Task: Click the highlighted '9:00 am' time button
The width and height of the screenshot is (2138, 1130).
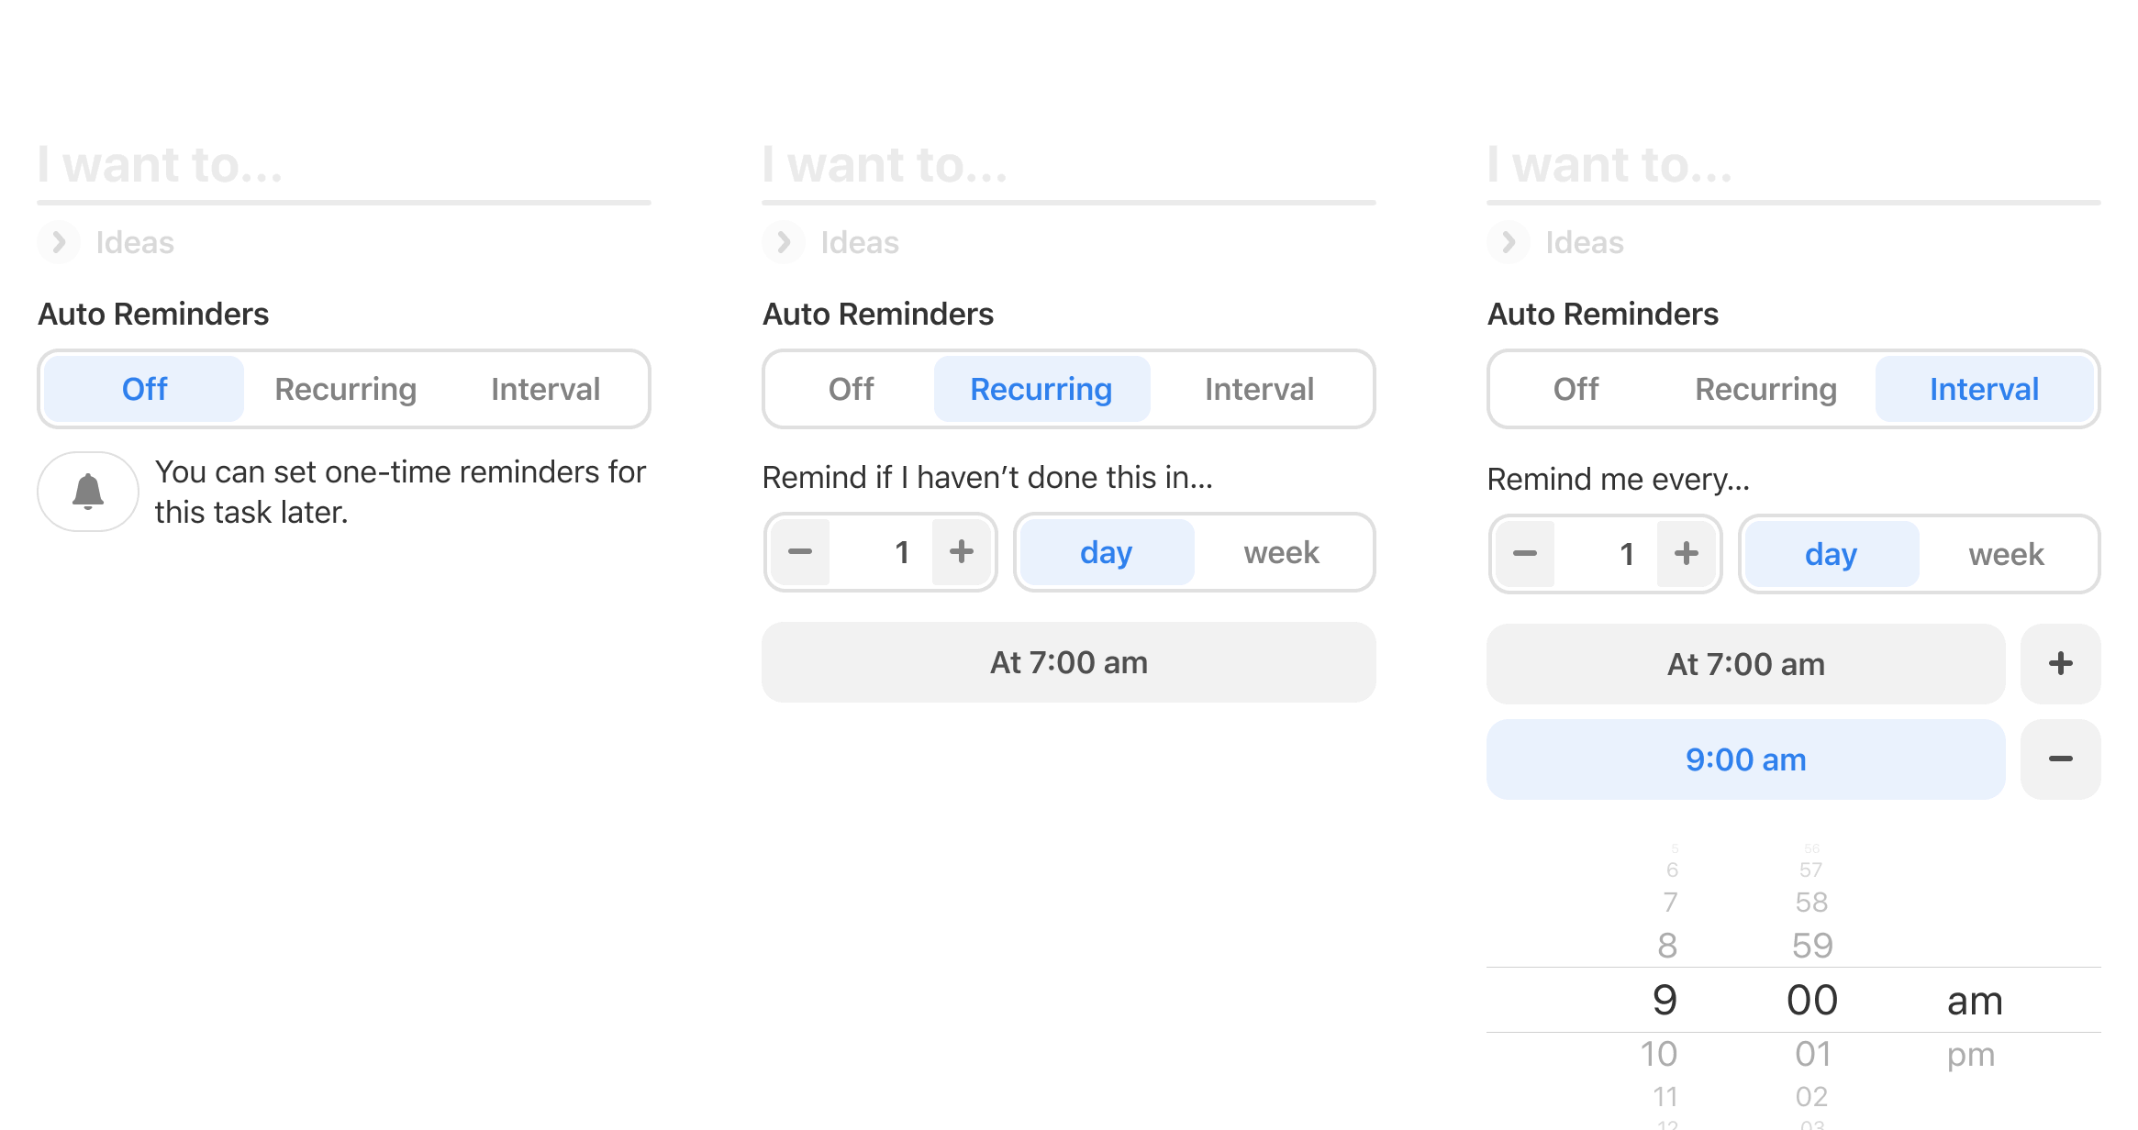Action: [x=1745, y=759]
